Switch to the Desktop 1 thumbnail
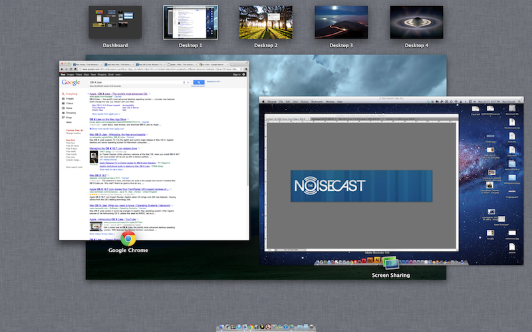Screen dimensions: 532x332 coord(191,22)
